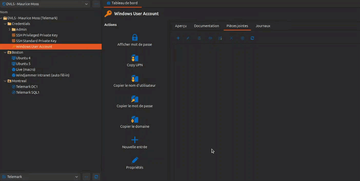Click the refresh icon beside Telemark vault
This screenshot has height=181, width=360.
(96, 177)
